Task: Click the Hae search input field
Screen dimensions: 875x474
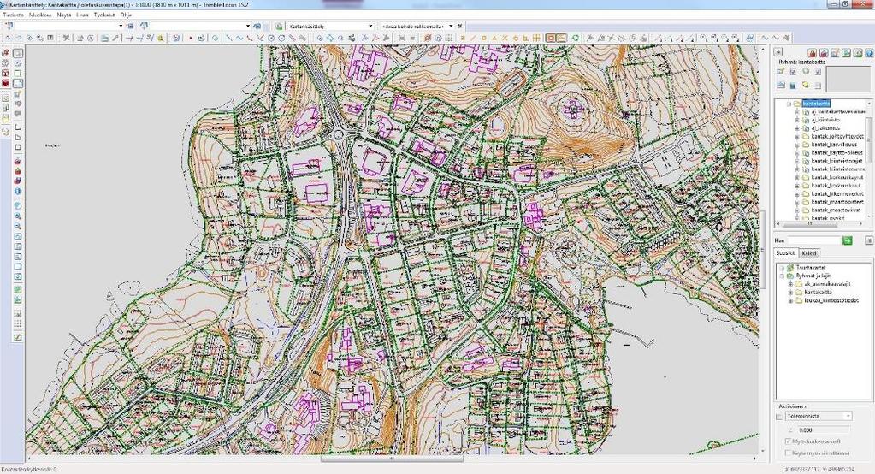Action: tap(814, 240)
